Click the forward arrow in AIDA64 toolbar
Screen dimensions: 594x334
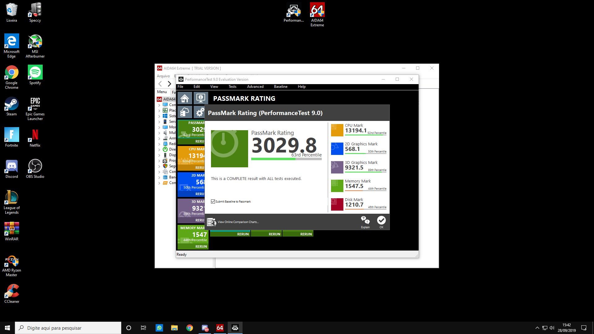coord(169,83)
